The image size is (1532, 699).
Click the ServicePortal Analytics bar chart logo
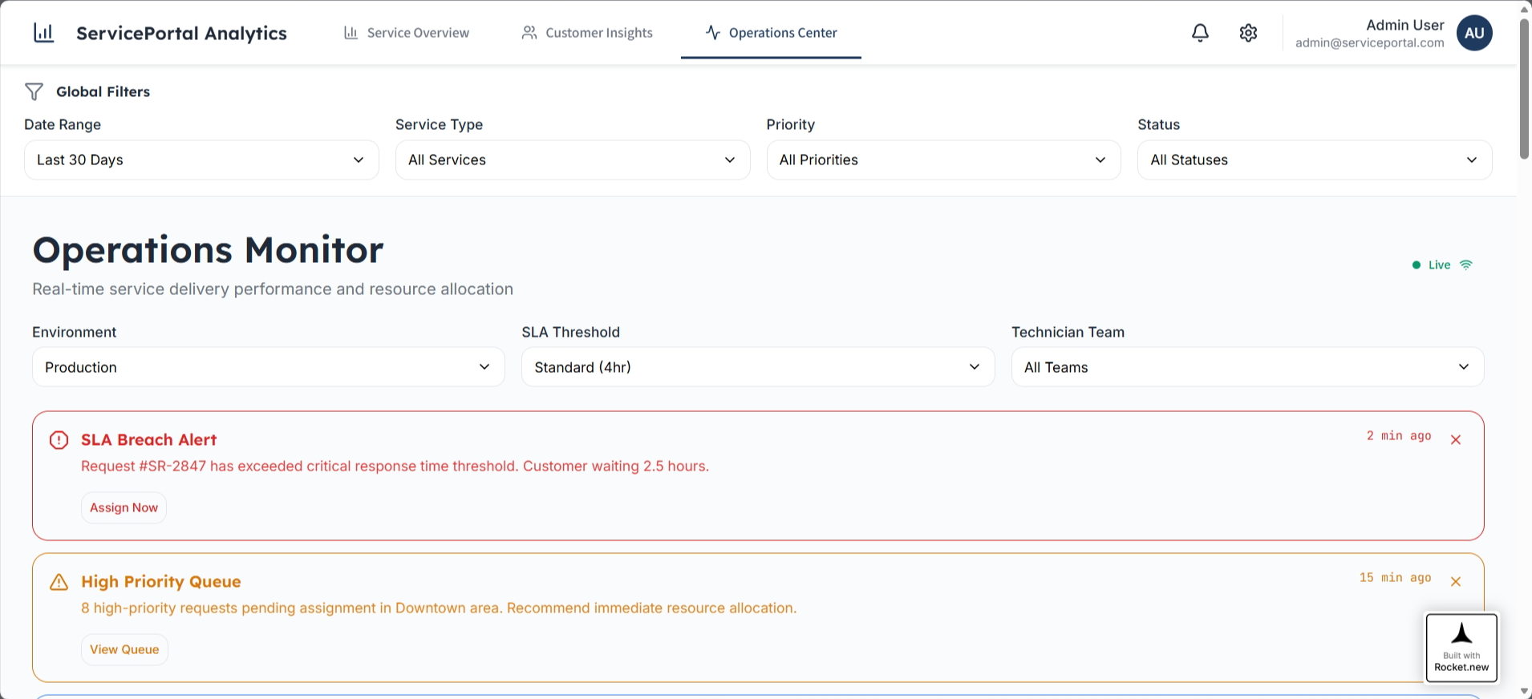43,33
